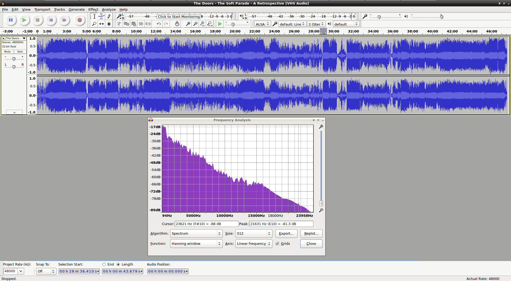Click the Copy toolbar icon
This screenshot has height=281, width=511.
(126, 24)
